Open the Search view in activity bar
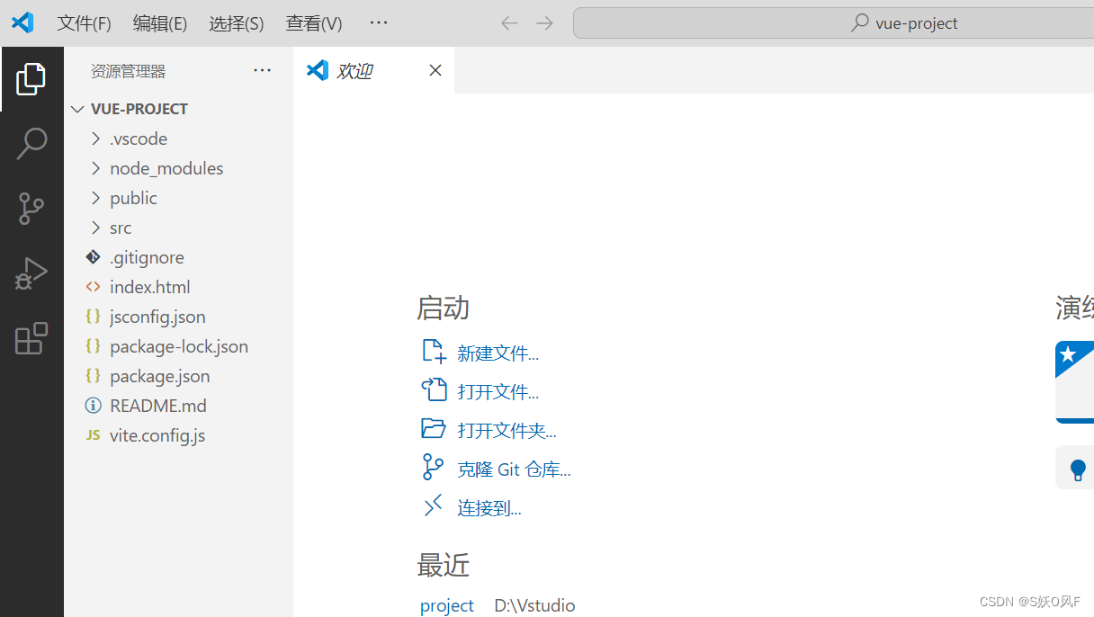 (31, 144)
